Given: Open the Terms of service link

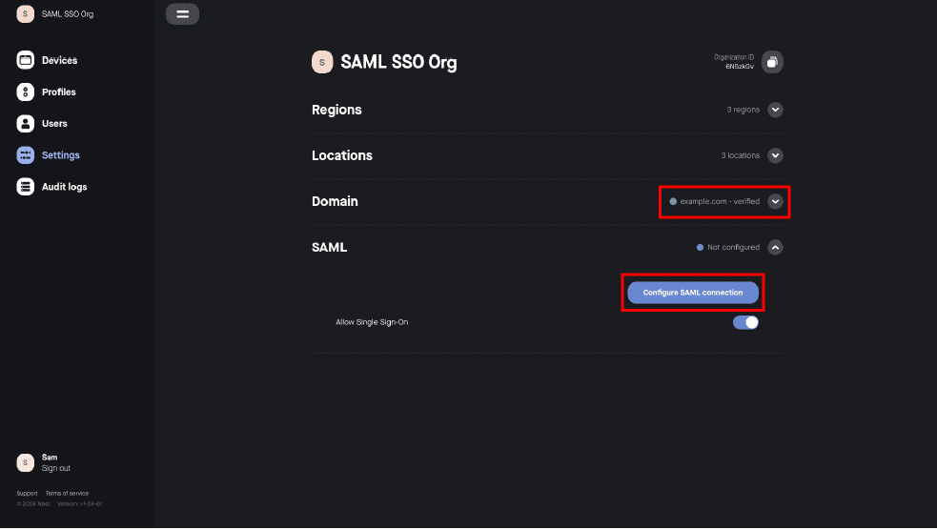Looking at the screenshot, I should [67, 494].
